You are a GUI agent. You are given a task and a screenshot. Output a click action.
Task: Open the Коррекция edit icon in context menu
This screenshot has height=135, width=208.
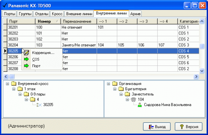click(26, 53)
